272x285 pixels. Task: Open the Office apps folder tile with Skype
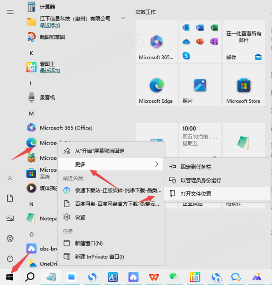point(200,41)
